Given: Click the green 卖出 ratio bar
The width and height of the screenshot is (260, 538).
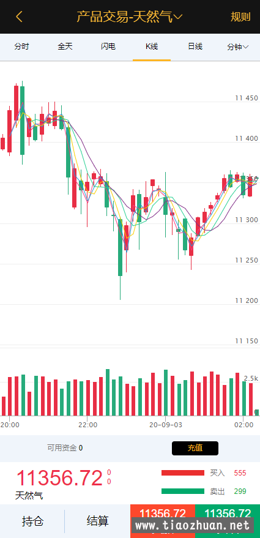Looking at the screenshot, I should coord(183,491).
